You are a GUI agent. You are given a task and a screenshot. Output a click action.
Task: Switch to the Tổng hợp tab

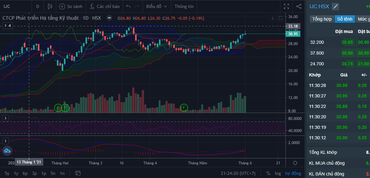[x=322, y=19]
